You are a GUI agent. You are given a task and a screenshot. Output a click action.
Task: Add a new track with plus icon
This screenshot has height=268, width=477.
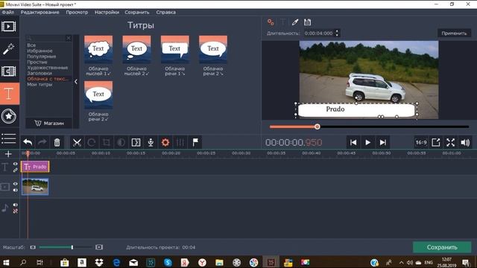[8, 154]
